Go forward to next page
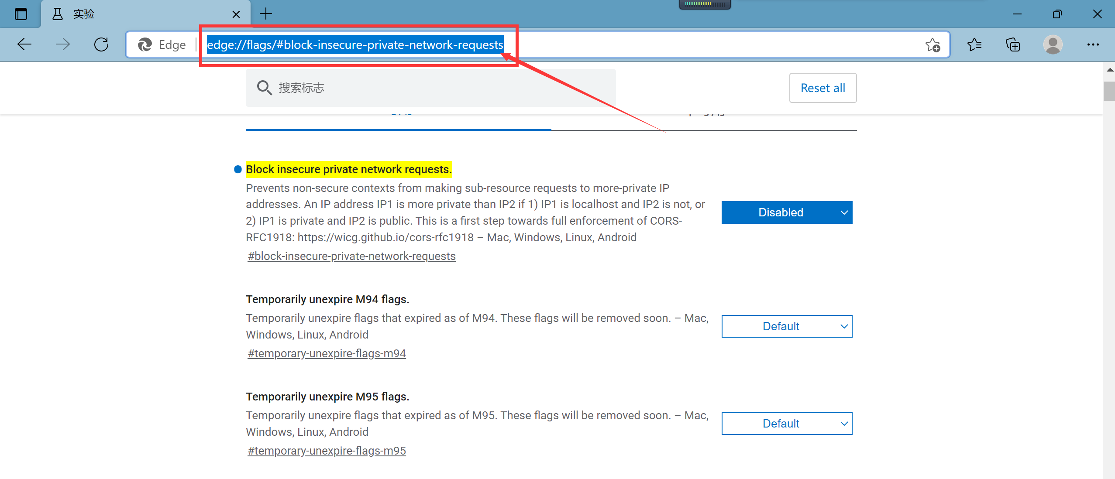Screen dimensions: 1115x479 pos(63,44)
